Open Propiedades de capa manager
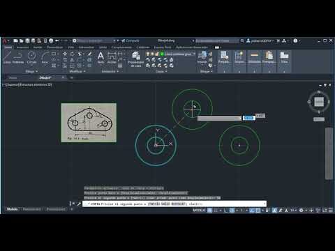Screen dimensions: 335x251 (x=135, y=59)
